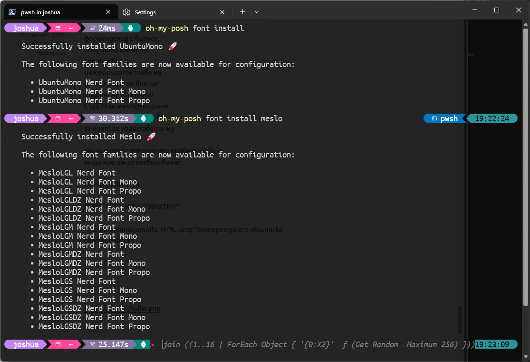Click the vertical scrollbar thumb

click(526, 167)
